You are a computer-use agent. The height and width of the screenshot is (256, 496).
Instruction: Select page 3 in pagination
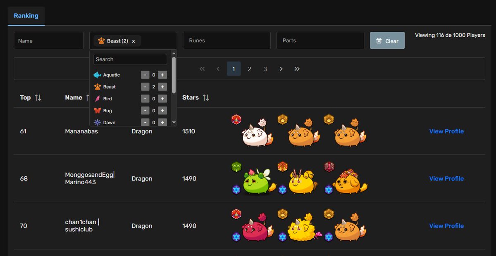(265, 69)
